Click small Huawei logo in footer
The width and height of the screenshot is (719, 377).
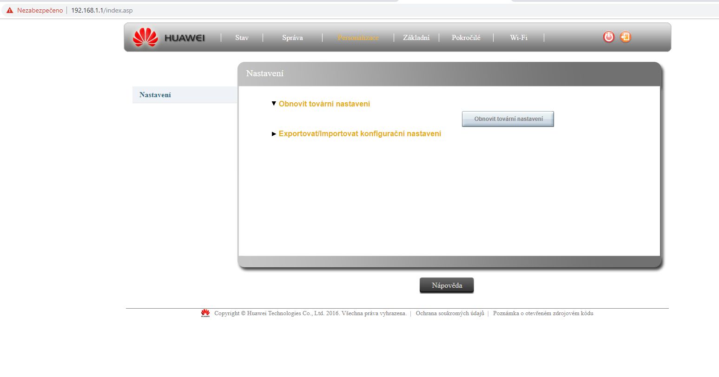pyautogui.click(x=205, y=313)
